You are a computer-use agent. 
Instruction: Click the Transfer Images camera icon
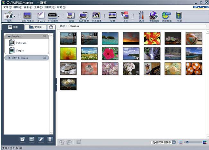click(8, 15)
